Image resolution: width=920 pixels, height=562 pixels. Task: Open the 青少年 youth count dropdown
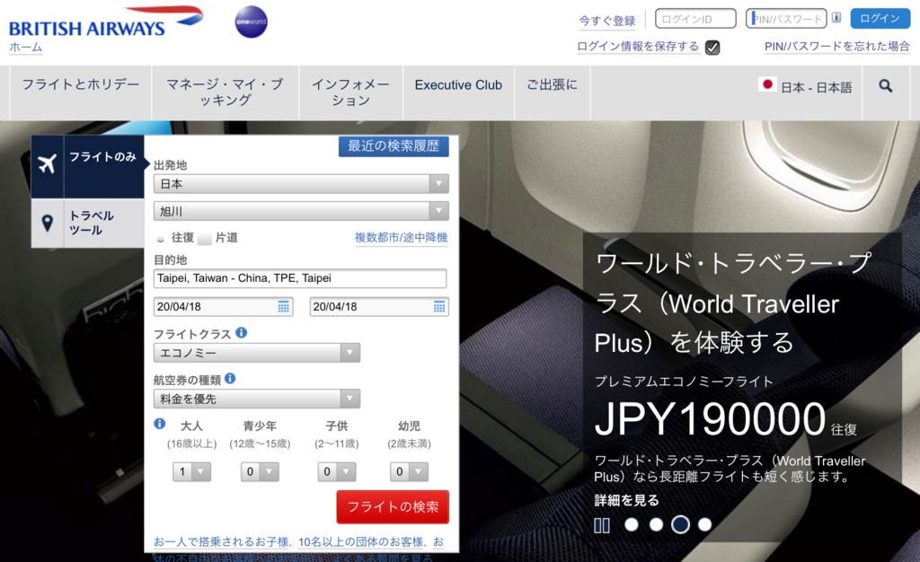coord(260,471)
